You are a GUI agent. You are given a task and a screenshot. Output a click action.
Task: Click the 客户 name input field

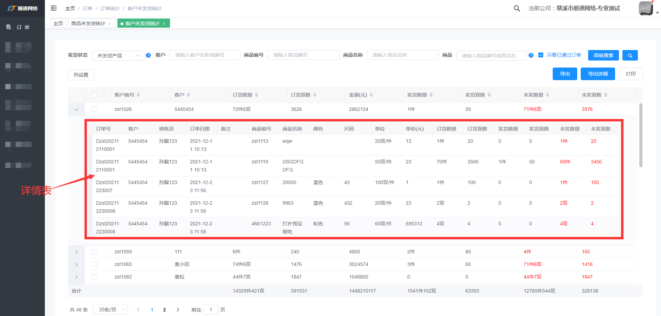pos(205,55)
